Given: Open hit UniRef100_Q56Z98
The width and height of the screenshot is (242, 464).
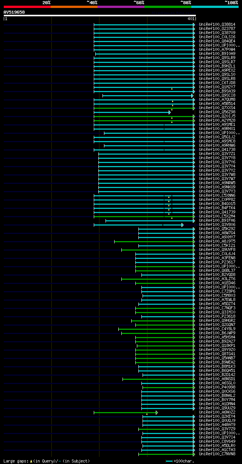Looking at the screenshot, I should 217,112.
